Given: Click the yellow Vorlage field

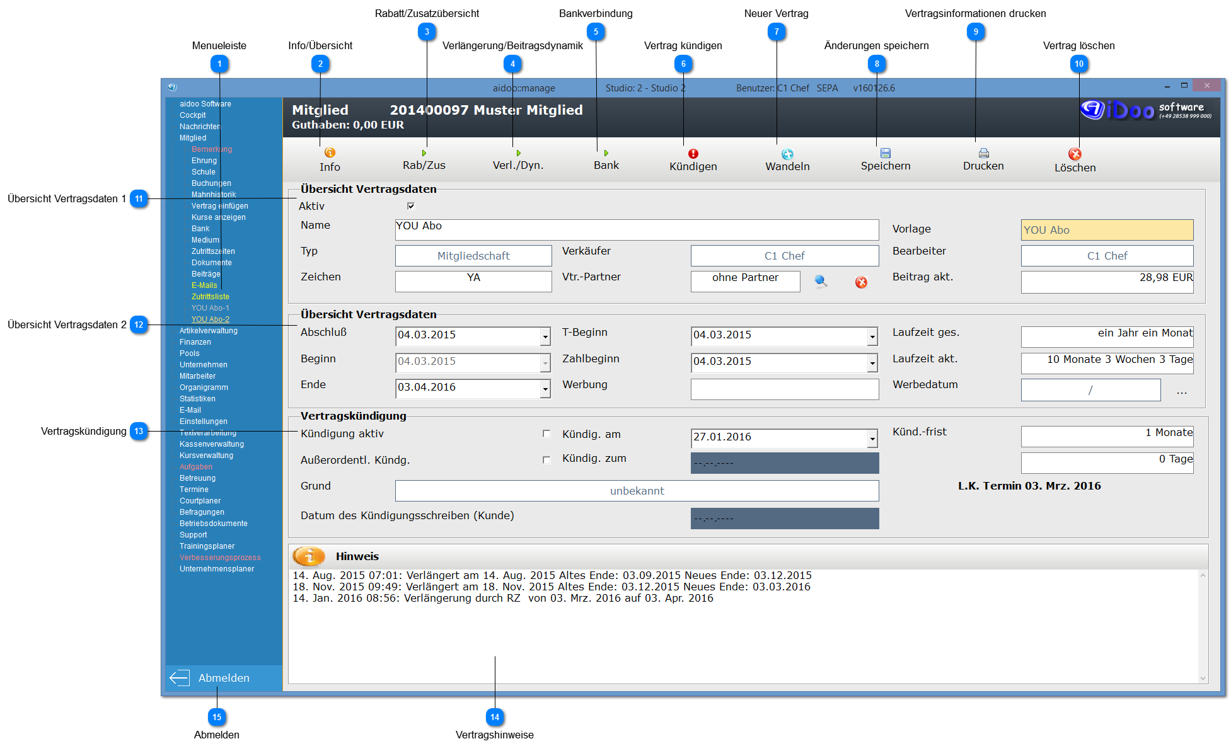Looking at the screenshot, I should coord(1107,230).
